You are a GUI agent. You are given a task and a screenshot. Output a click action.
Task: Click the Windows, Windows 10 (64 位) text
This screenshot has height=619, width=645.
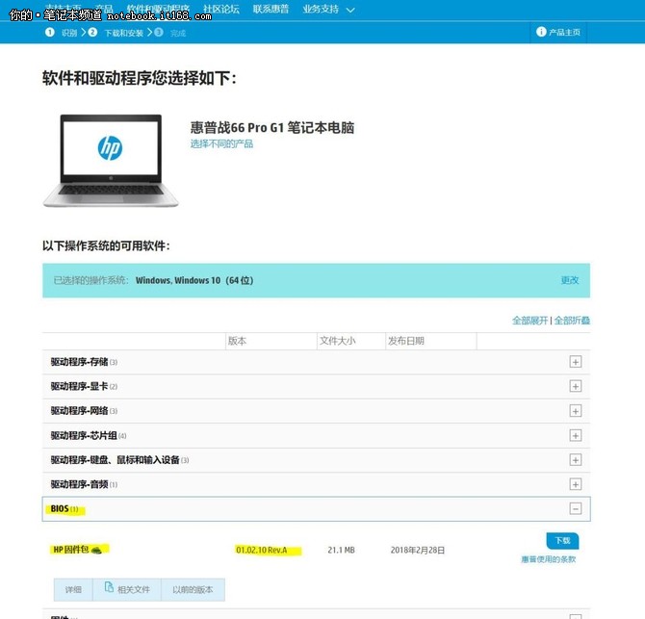coord(194,280)
